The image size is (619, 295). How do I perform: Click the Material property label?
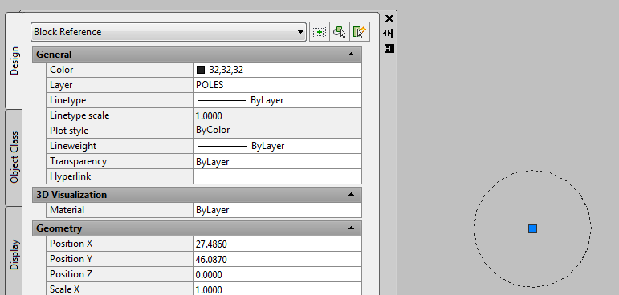67,210
